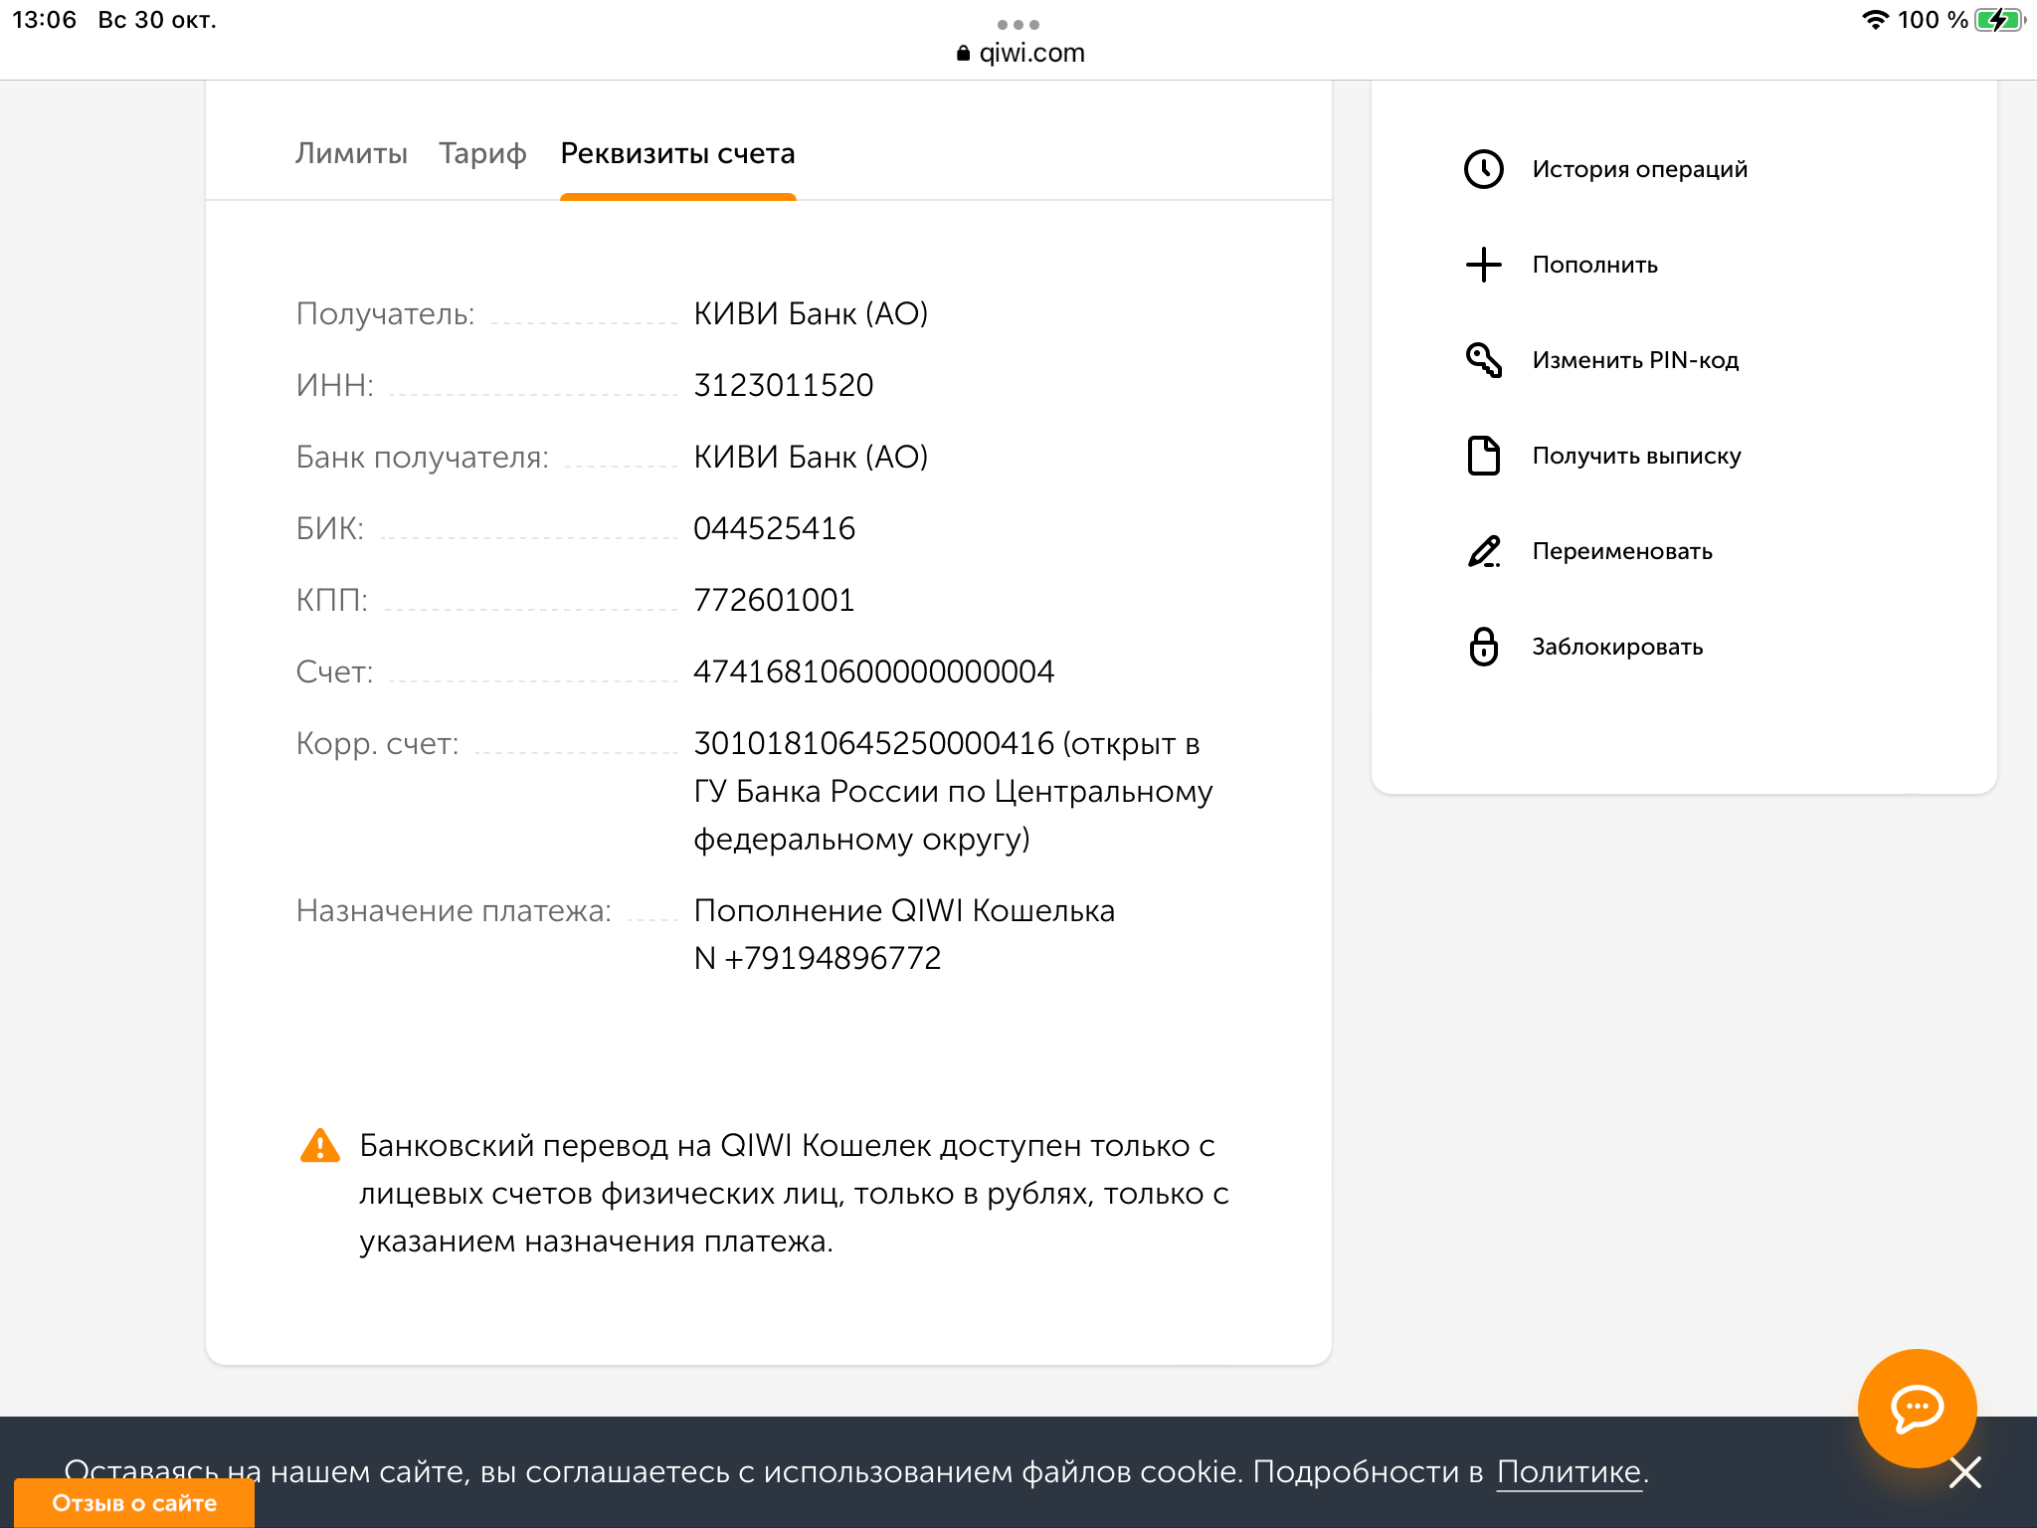The width and height of the screenshot is (2037, 1528).
Task: Switch to the Лимиты tab
Action: click(x=351, y=153)
